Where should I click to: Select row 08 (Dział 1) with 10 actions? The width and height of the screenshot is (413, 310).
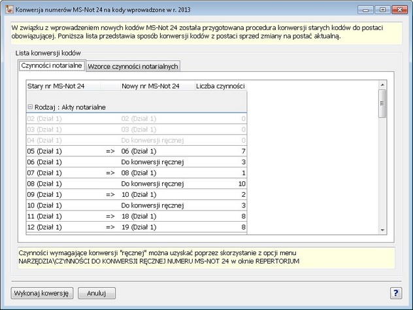tap(131, 184)
